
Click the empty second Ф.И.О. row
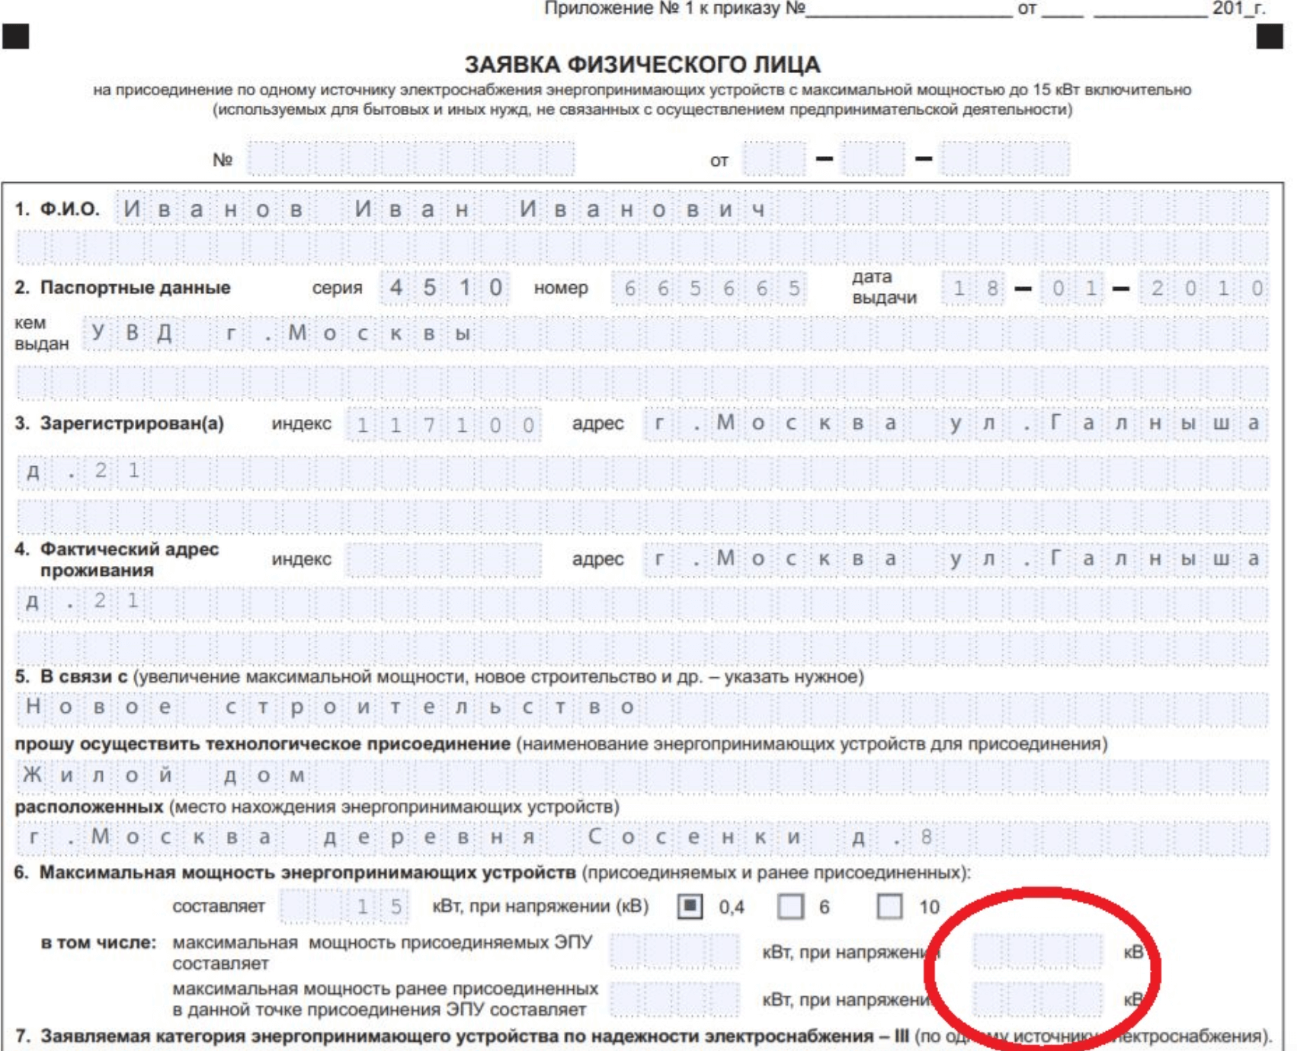643,248
